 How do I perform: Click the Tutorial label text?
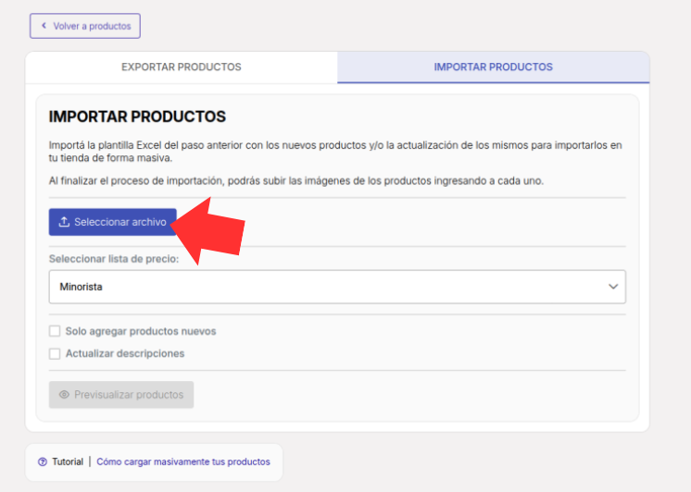pos(68,461)
